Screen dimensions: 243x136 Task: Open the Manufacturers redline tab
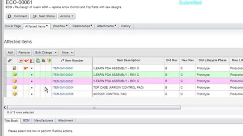[x=44, y=121]
